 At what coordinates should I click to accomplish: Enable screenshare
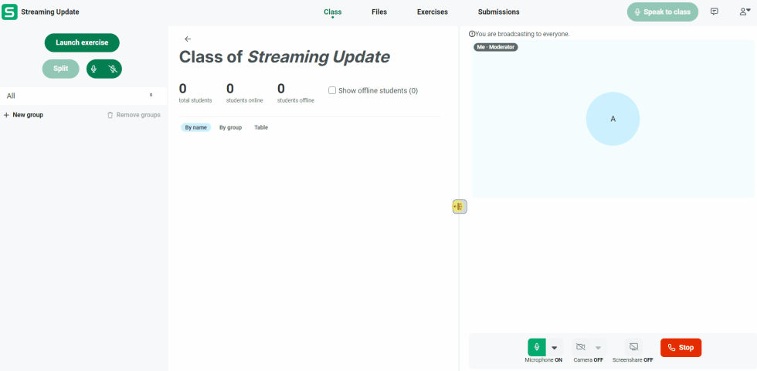633,347
